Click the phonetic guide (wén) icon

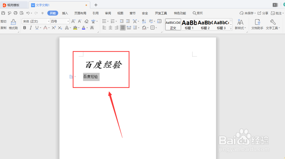tap(93, 21)
